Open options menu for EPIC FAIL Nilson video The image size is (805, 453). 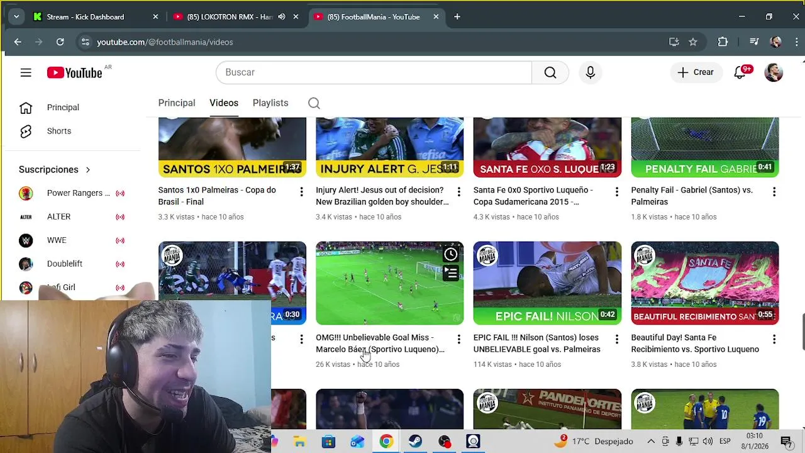[616, 339]
